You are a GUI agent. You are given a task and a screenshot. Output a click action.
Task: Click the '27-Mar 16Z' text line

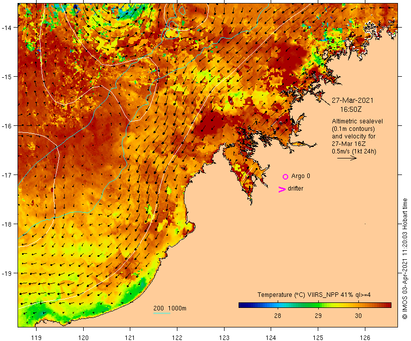point(349,144)
